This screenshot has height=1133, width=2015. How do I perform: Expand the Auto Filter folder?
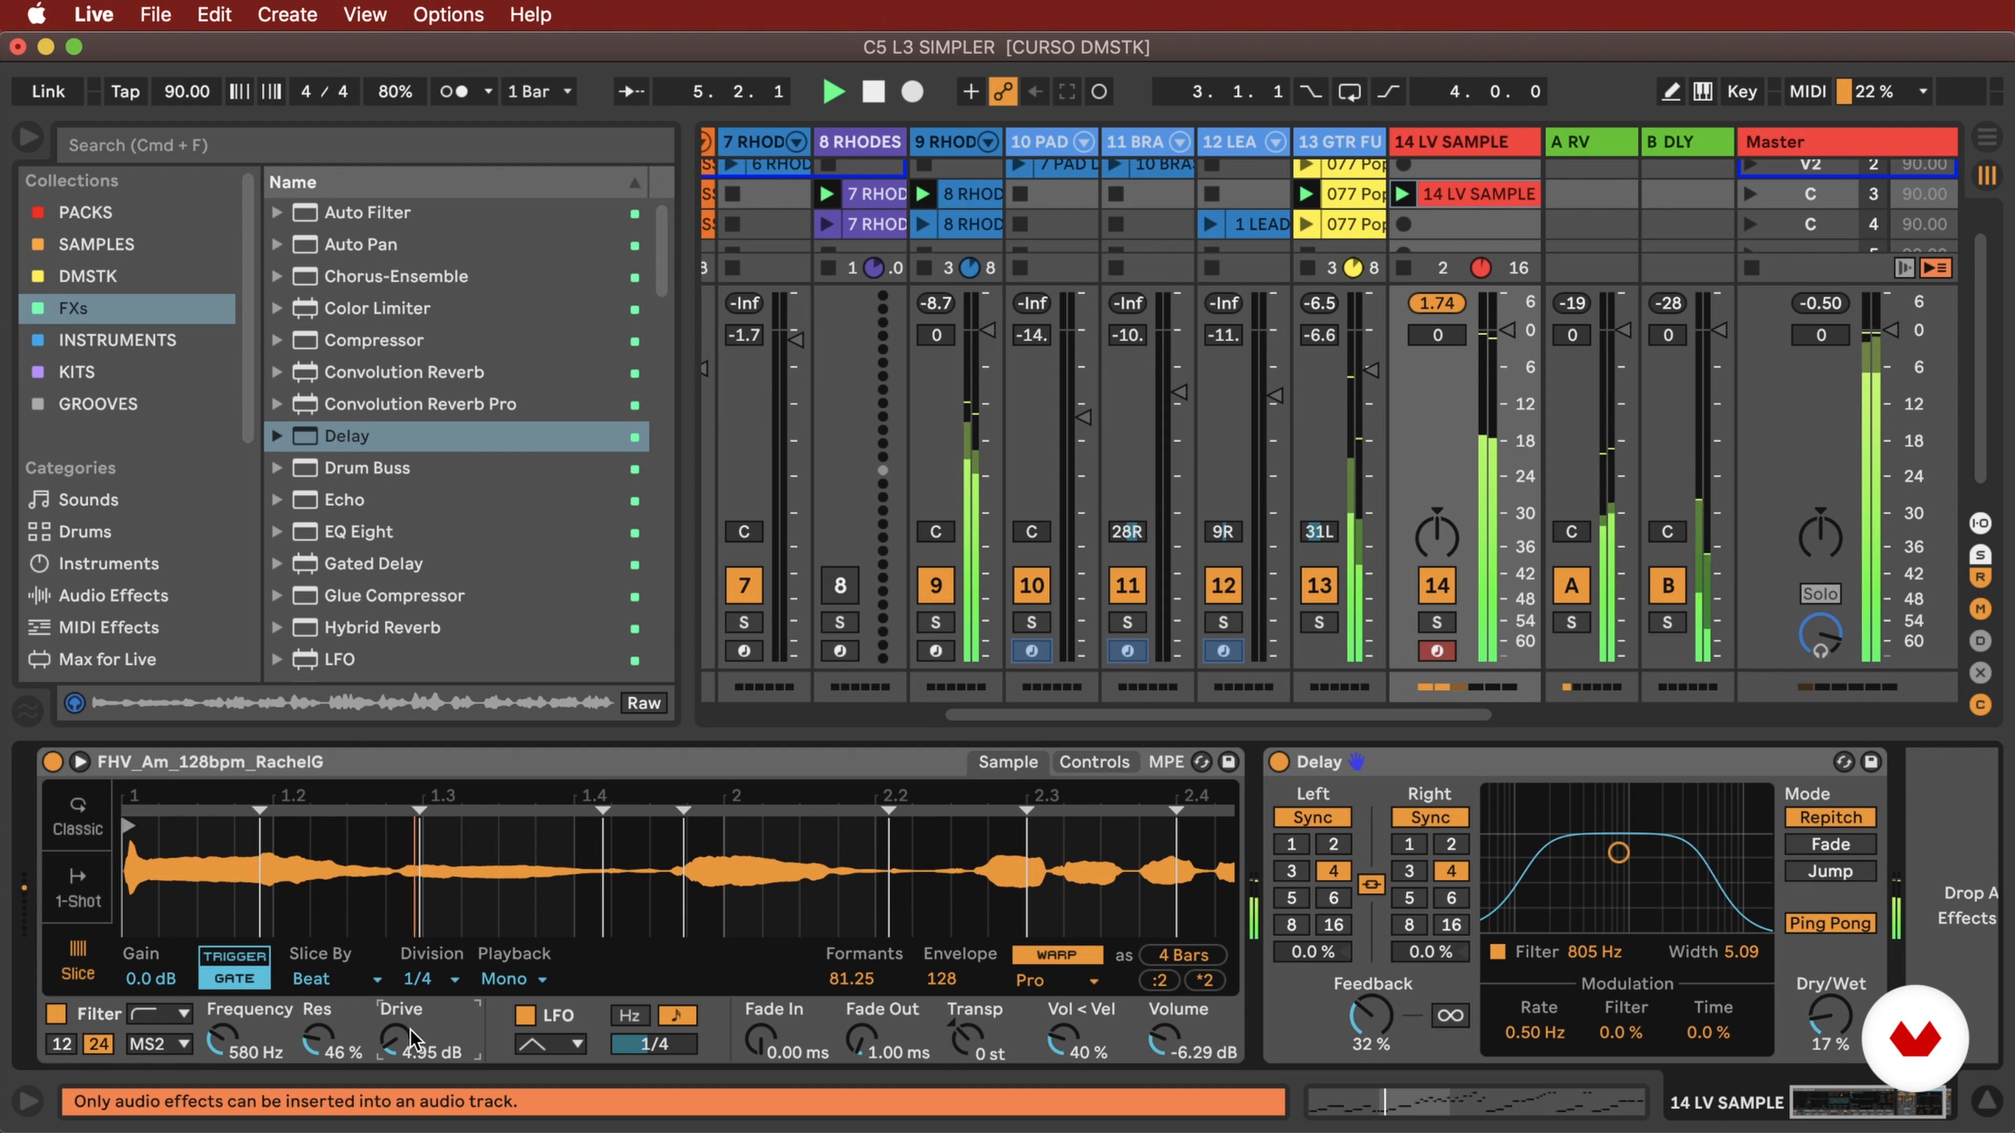[x=276, y=212]
